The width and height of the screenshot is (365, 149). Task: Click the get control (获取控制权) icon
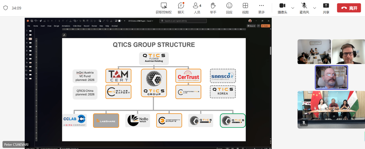click(x=164, y=5)
